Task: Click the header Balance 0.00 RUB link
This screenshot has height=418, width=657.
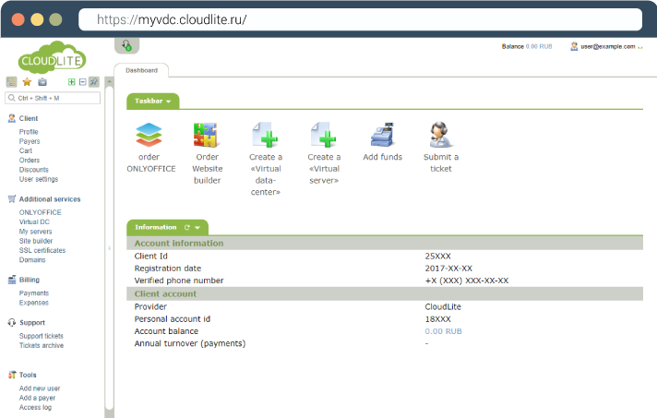Action: [x=527, y=46]
